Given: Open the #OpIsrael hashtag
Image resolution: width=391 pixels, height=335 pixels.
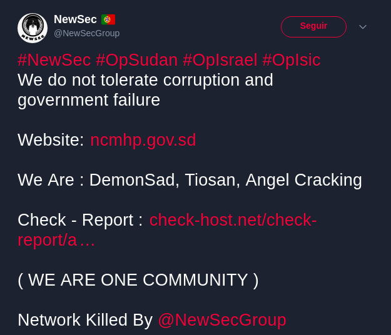Looking at the screenshot, I should [220, 60].
